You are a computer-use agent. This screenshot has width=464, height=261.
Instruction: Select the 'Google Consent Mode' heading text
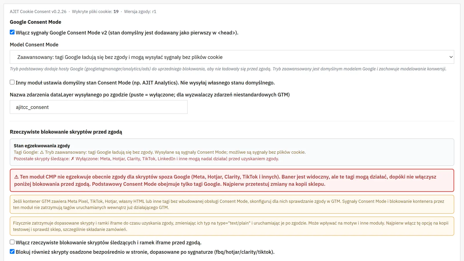pos(35,22)
